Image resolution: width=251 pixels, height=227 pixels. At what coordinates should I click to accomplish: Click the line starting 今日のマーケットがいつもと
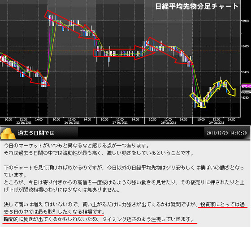[x=77, y=146]
